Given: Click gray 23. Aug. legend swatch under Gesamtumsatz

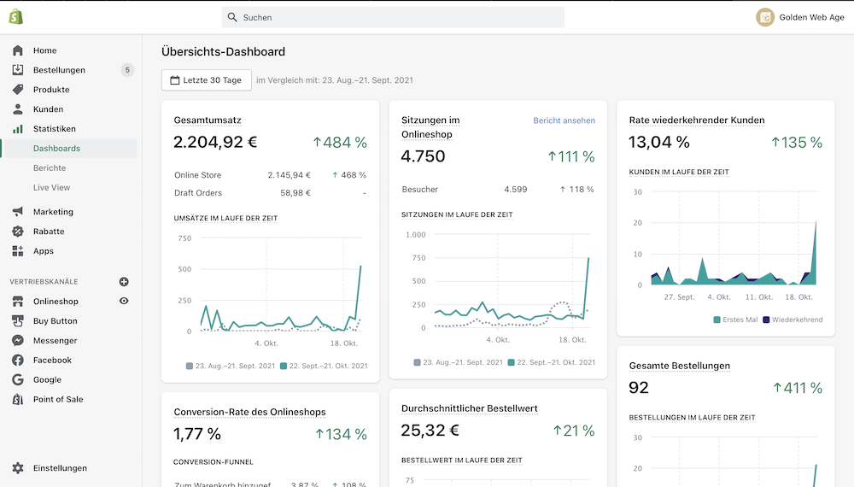Looking at the screenshot, I should coord(190,366).
